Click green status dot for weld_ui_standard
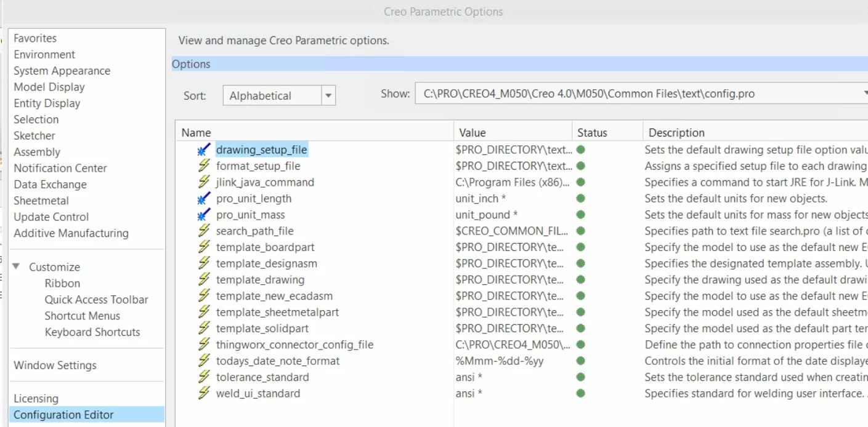The image size is (868, 427). 580,393
